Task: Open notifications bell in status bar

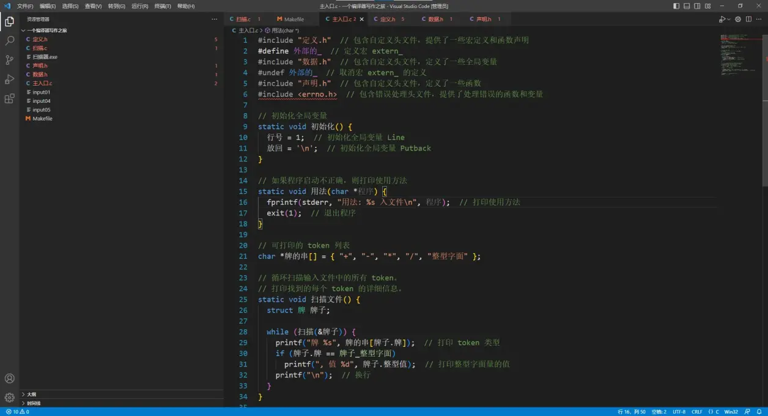Action: click(x=760, y=412)
